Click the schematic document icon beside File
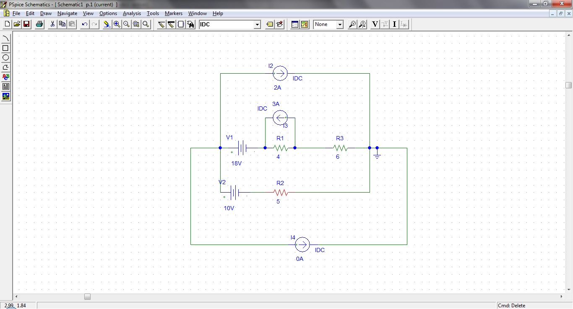Screen dimensions: 573x309 coord(6,13)
